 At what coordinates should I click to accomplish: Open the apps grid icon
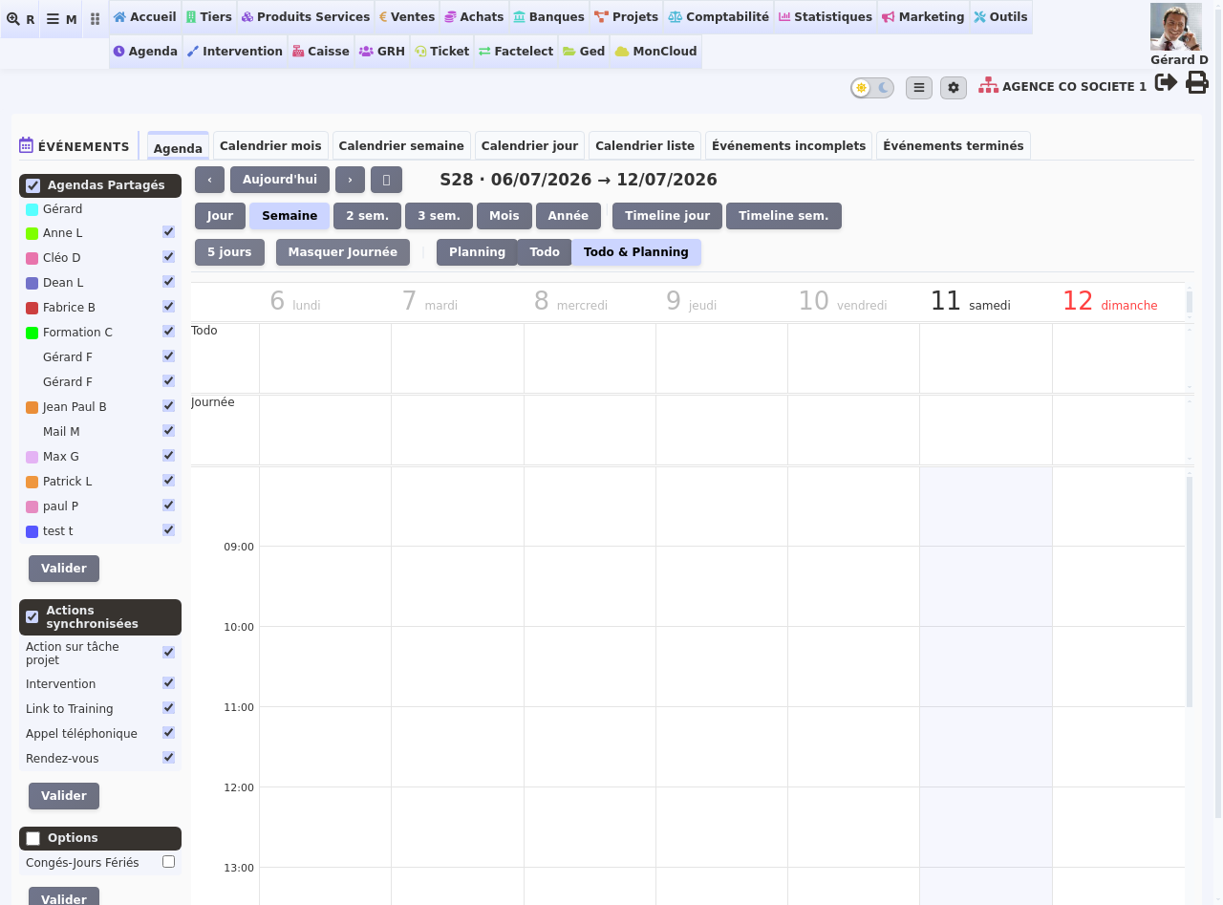pos(95,19)
